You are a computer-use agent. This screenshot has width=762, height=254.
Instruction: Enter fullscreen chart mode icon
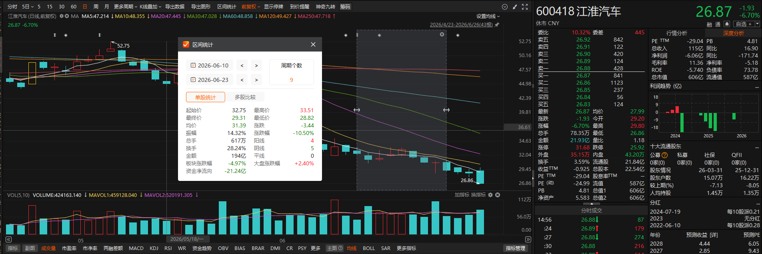click(525, 7)
